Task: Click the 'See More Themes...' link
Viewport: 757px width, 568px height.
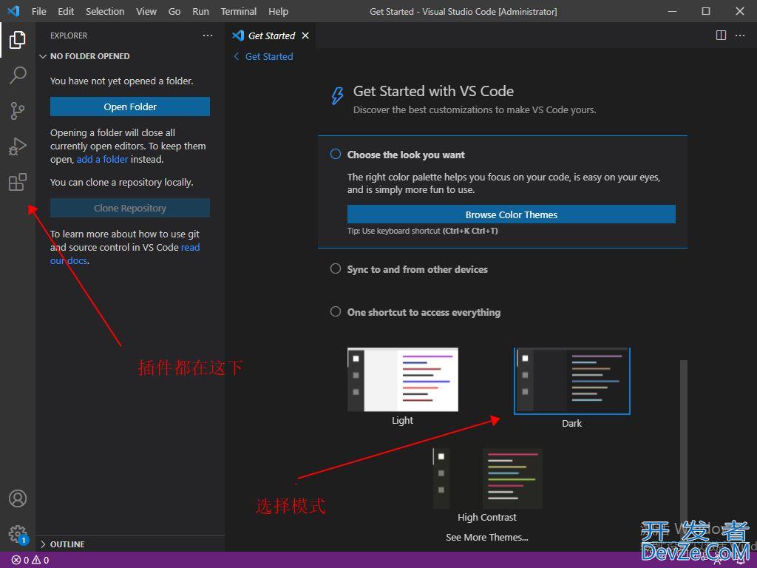Action: click(487, 537)
